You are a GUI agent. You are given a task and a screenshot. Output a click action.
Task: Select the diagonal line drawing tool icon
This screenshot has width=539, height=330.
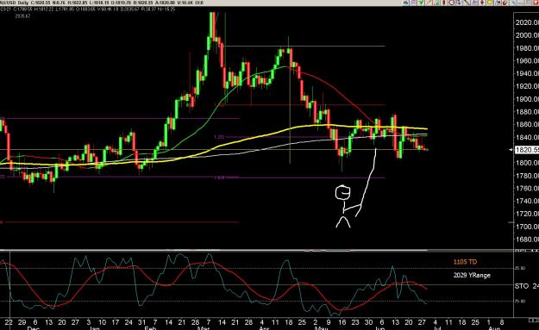[467, 3]
